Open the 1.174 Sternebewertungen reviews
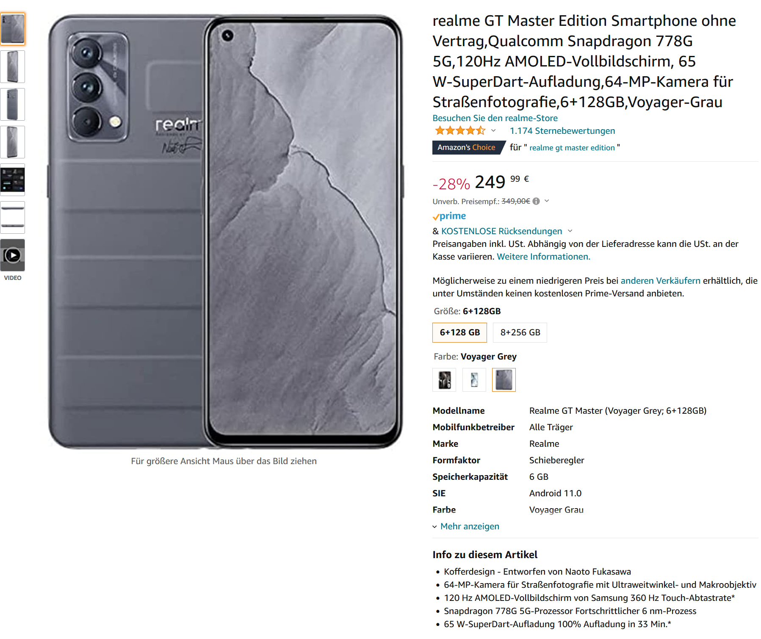The width and height of the screenshot is (761, 639). 562,131
